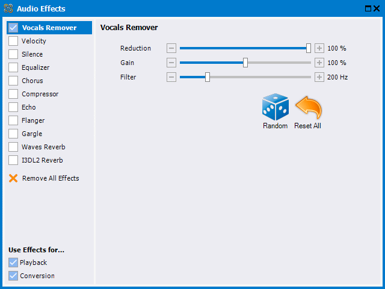Click the orange X Remove All Effects icon
The height and width of the screenshot is (289, 385).
tap(13, 178)
